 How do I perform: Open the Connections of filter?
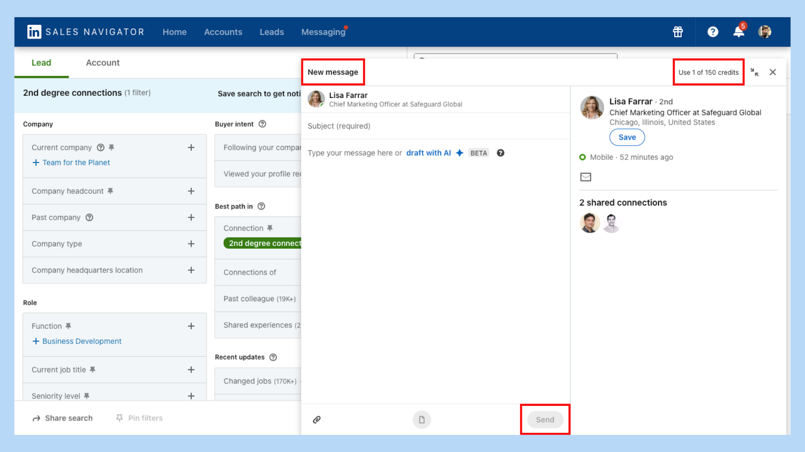pyautogui.click(x=258, y=272)
